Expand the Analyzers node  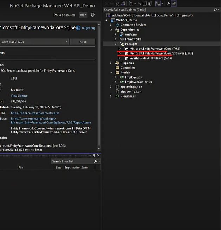115,34
